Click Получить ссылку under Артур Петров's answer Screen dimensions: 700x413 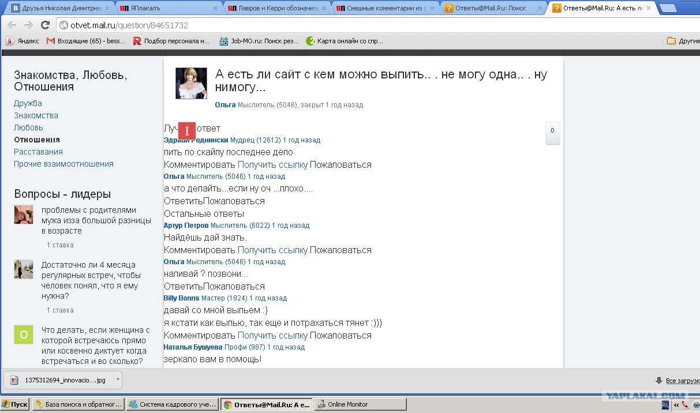tap(272, 250)
